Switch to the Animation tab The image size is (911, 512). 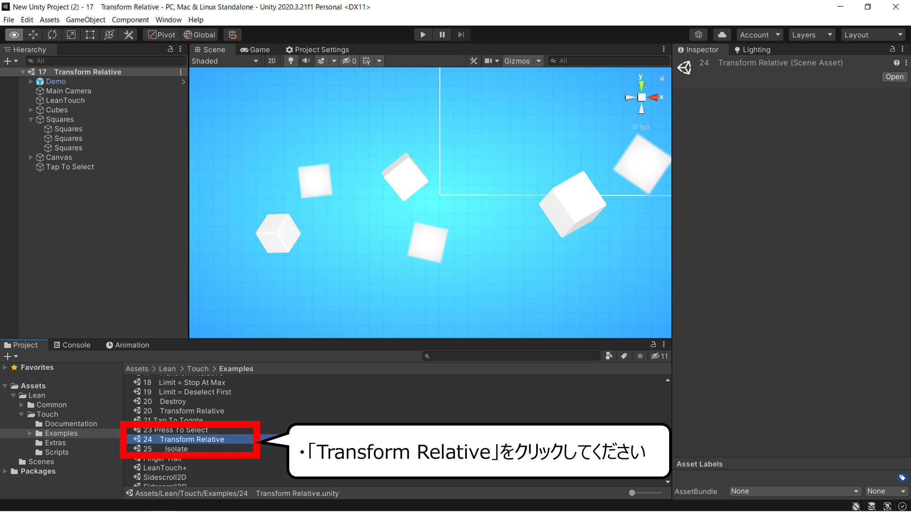point(128,345)
